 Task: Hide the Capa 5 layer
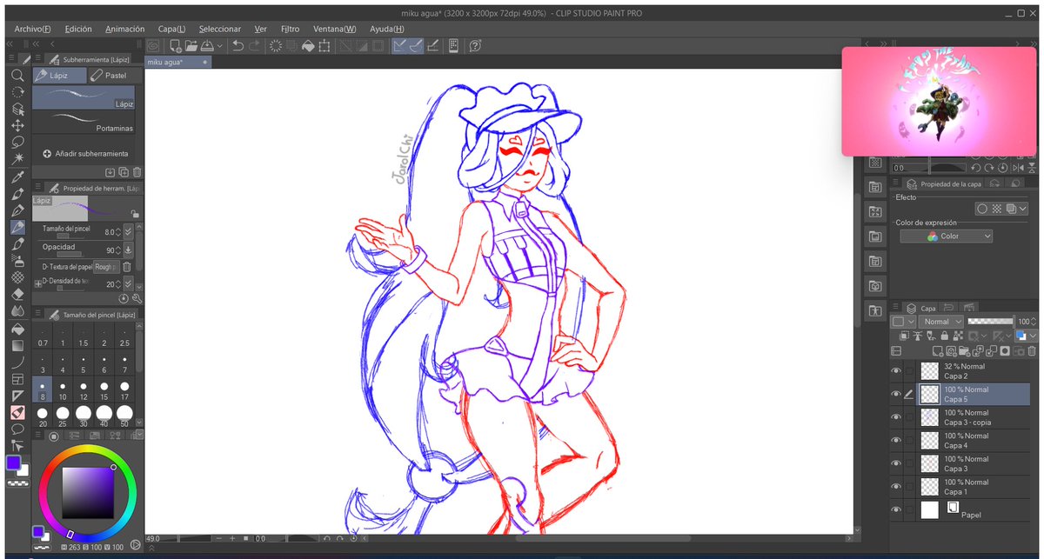click(896, 394)
